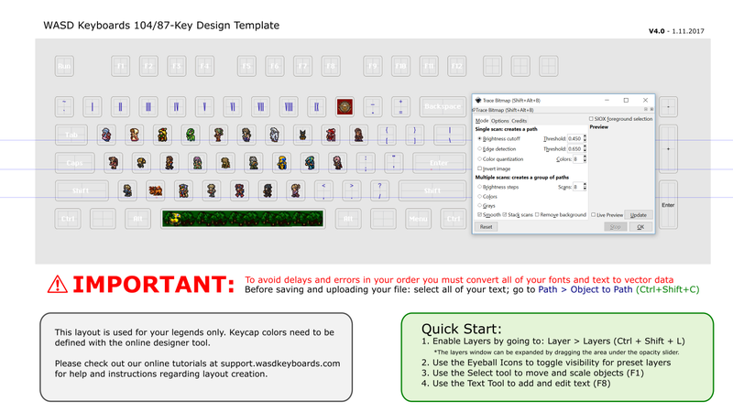
Task: Select the Backspace key legend
Action: tap(443, 106)
